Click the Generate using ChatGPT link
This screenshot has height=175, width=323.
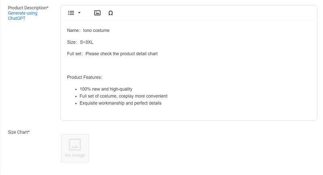pos(23,16)
